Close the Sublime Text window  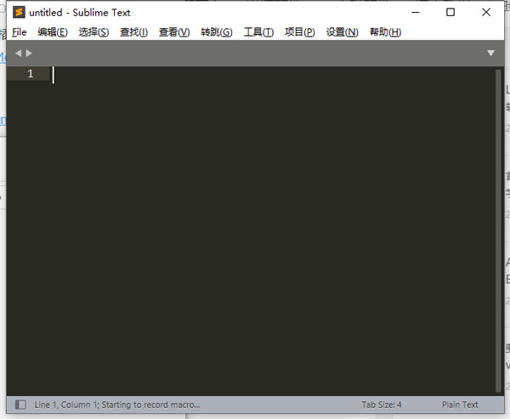coord(486,13)
